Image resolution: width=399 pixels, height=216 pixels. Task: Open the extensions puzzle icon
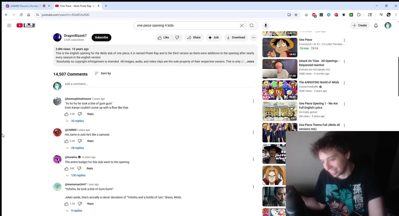359,15
